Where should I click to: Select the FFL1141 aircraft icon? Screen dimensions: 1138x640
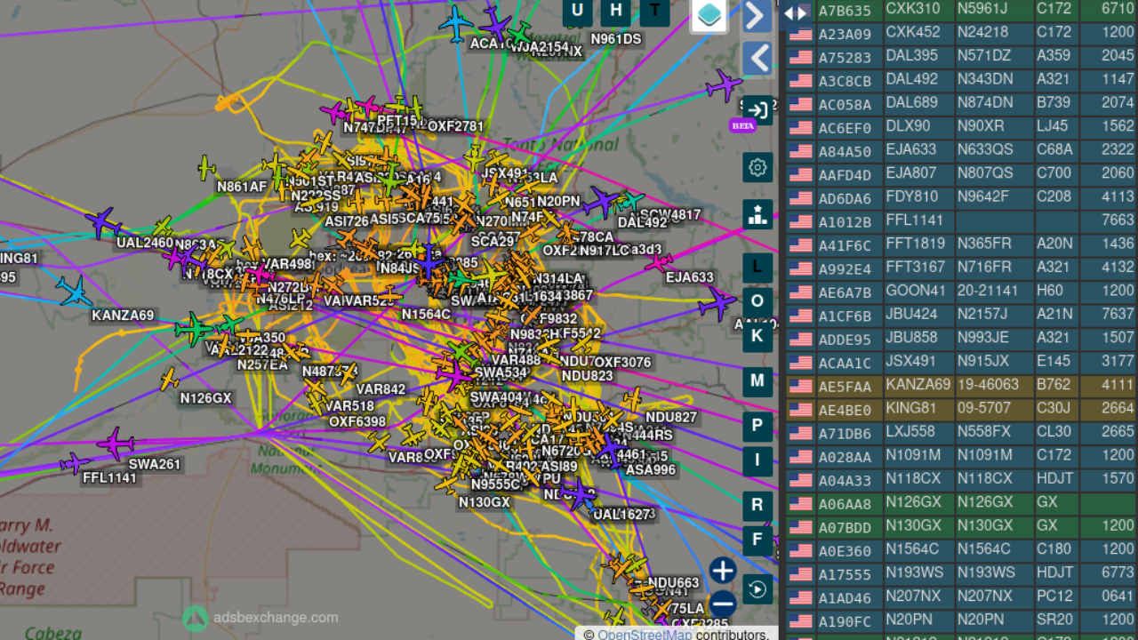coord(75,463)
